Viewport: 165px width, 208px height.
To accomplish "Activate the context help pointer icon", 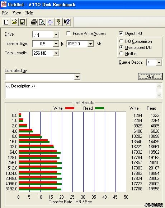I will (x=67, y=22).
